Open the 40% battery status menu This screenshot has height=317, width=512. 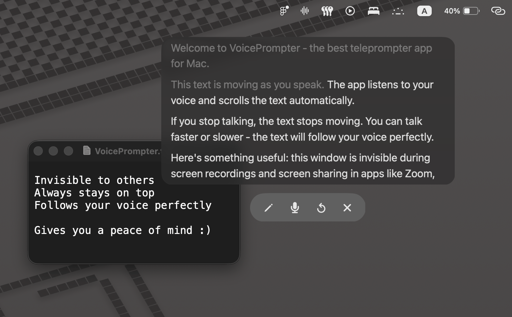pyautogui.click(x=462, y=11)
